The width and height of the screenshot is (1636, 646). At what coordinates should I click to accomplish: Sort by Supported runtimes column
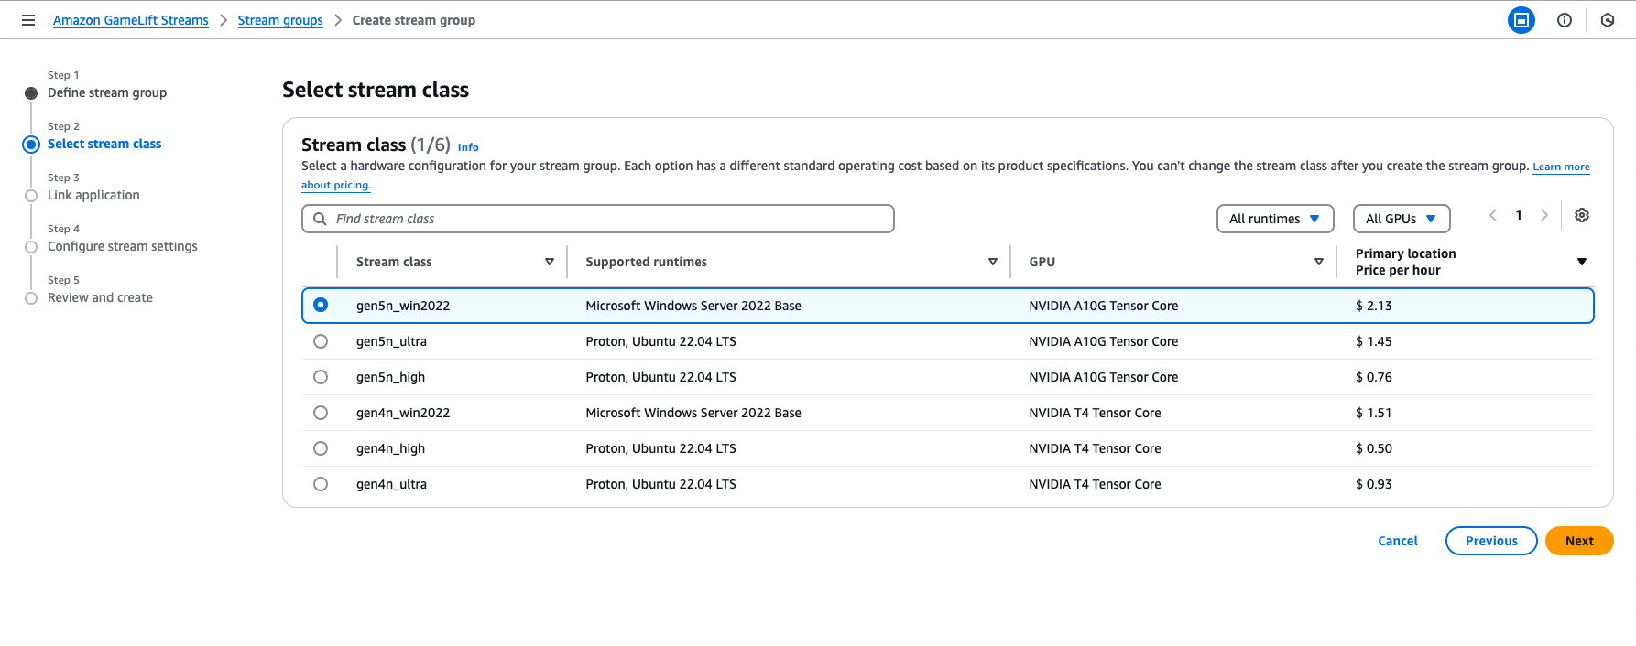coord(992,262)
